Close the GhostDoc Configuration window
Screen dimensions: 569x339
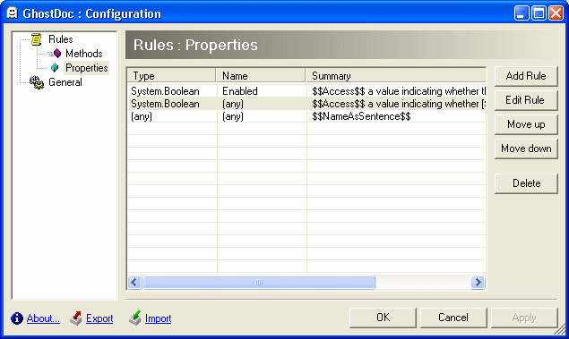(556, 13)
